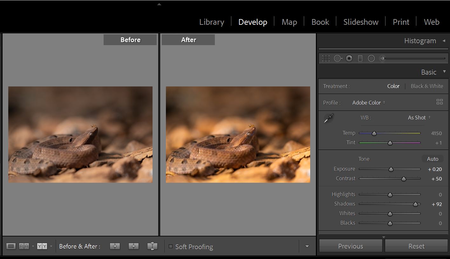This screenshot has height=259, width=450.
Task: Click the Previous button
Action: click(351, 246)
